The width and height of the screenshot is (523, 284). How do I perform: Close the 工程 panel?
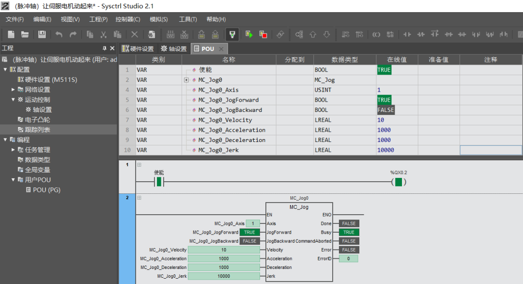point(112,48)
